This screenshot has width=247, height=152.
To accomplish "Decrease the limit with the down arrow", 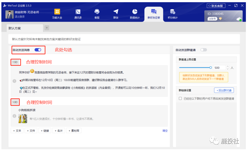I will (x=228, y=69).
